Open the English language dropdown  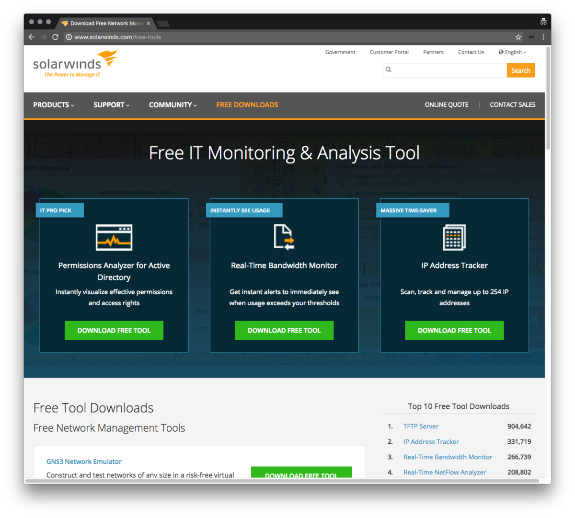(512, 52)
